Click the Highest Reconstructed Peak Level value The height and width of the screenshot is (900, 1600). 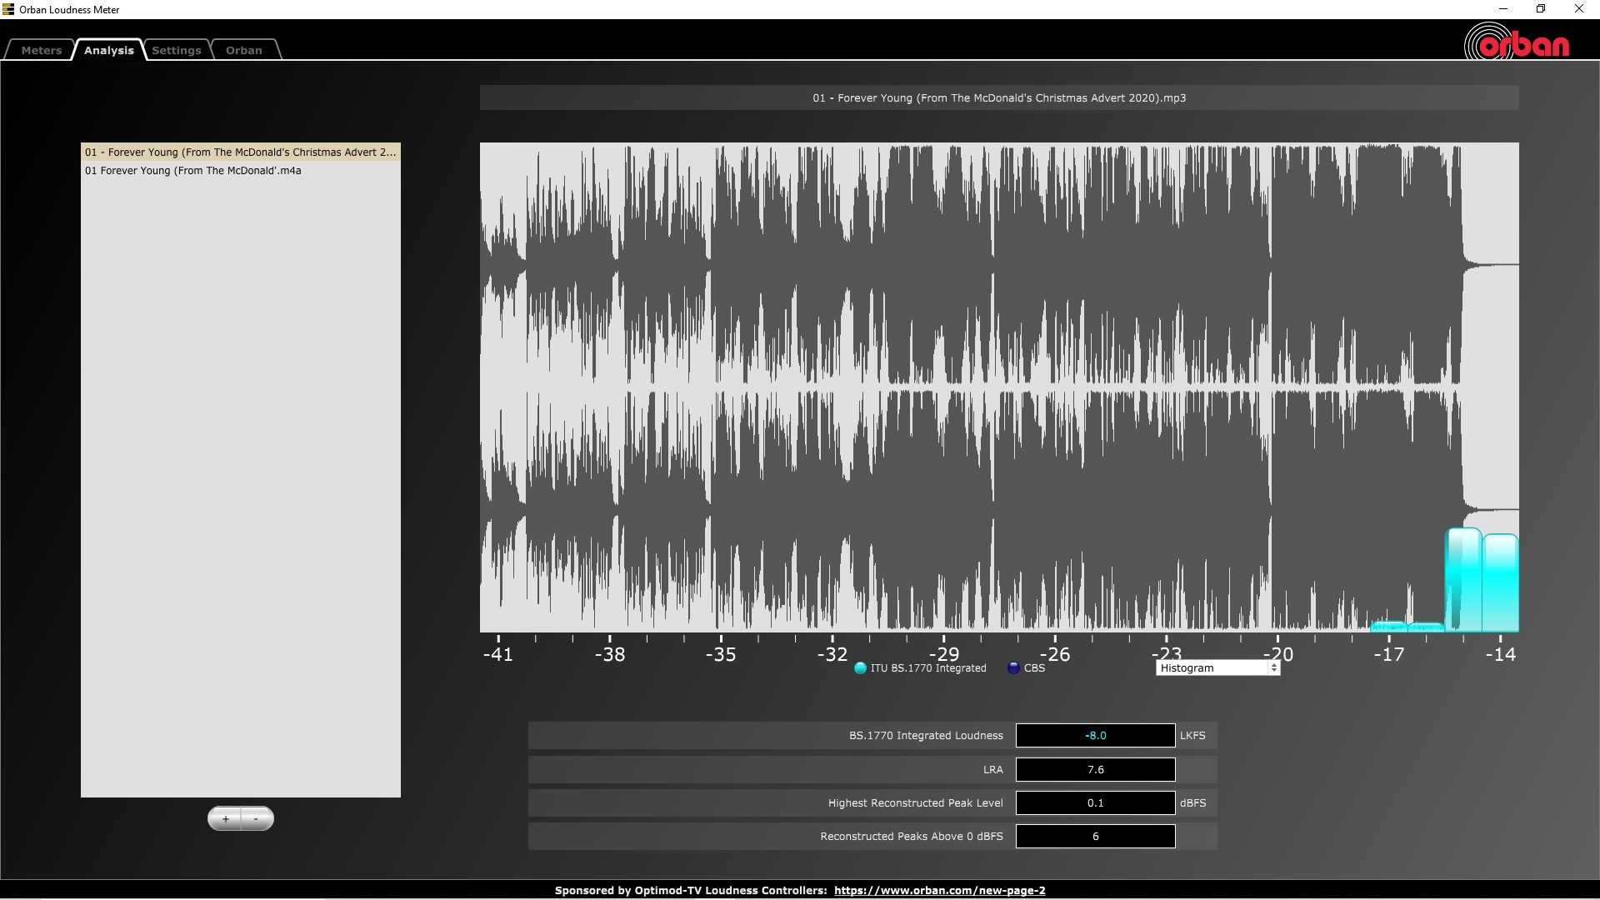coord(1096,803)
